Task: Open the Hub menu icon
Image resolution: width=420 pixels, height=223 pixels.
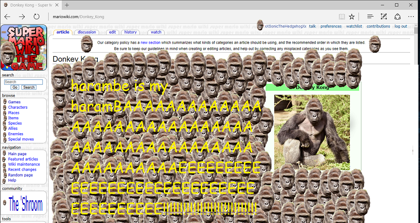Action: coord(370,17)
